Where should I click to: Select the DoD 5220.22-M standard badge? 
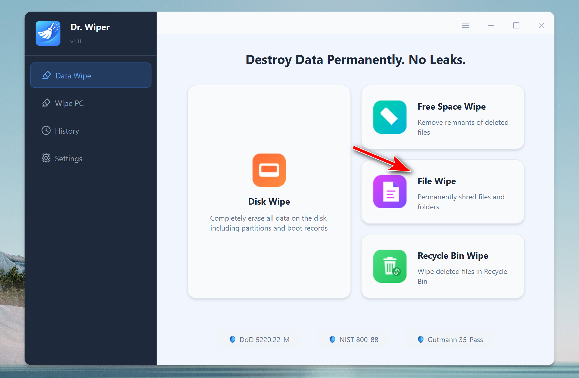pos(259,340)
